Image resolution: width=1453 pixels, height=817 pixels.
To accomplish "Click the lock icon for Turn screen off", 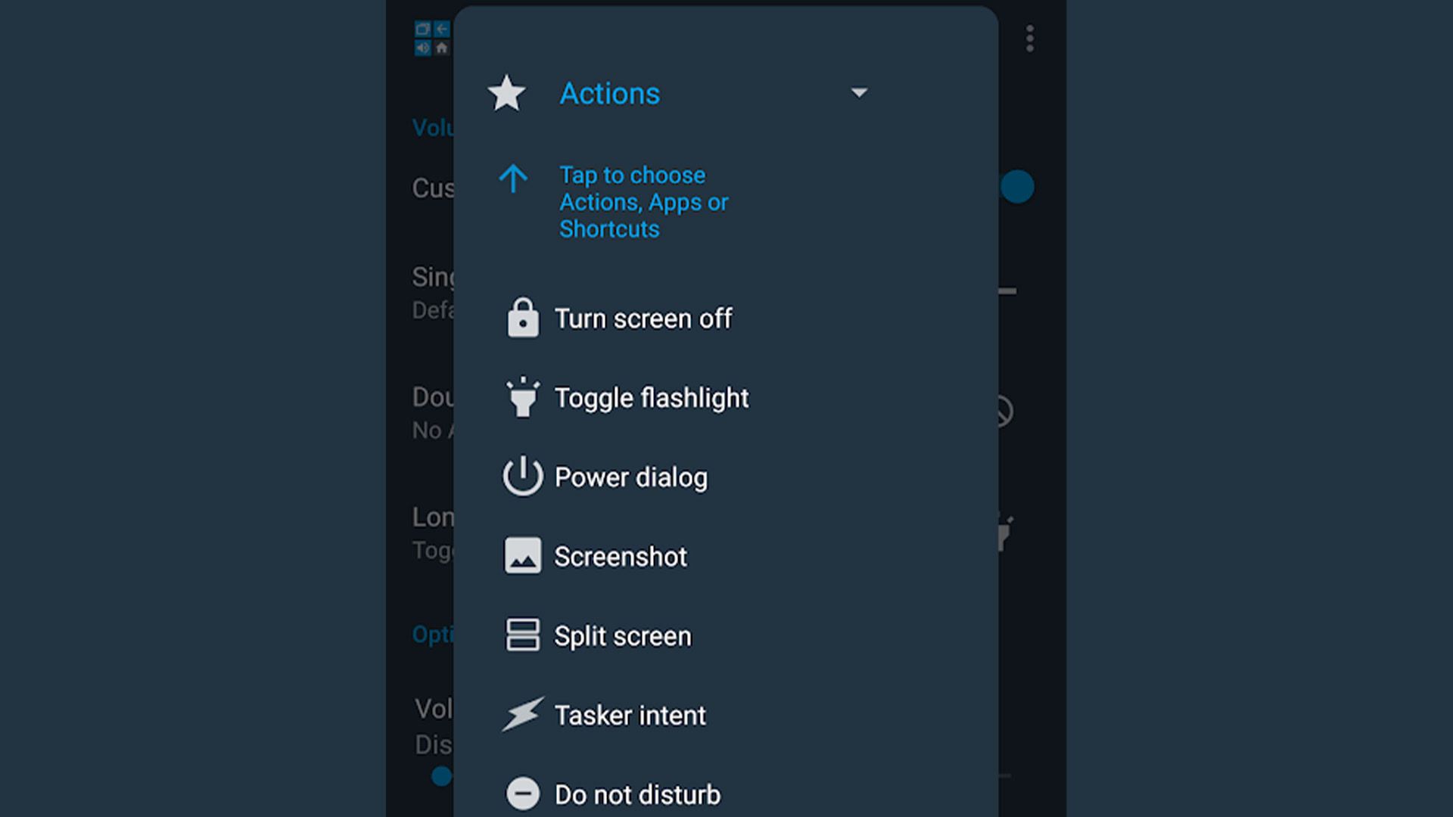I will coord(523,318).
